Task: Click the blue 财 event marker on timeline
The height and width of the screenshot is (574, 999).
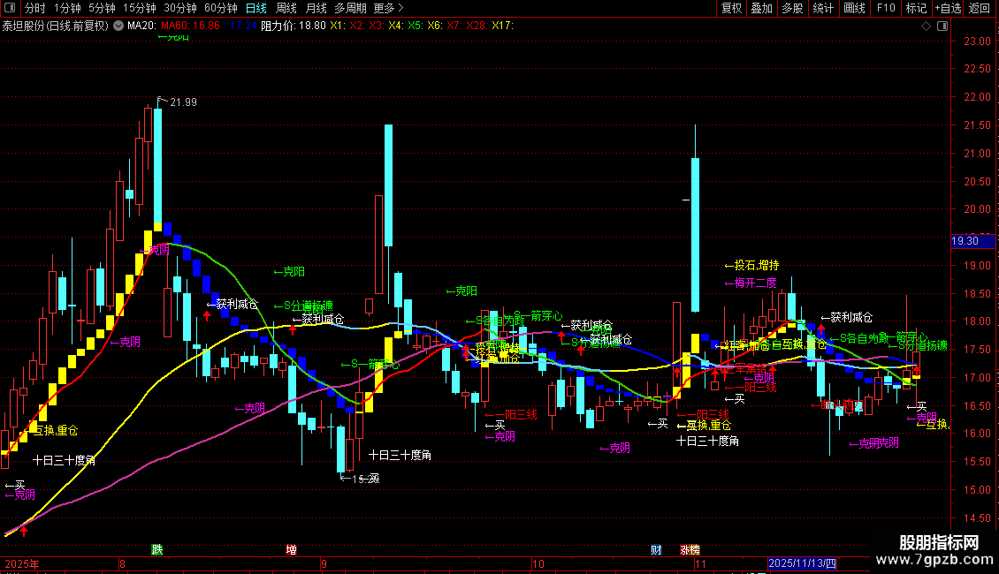Action: 656,550
